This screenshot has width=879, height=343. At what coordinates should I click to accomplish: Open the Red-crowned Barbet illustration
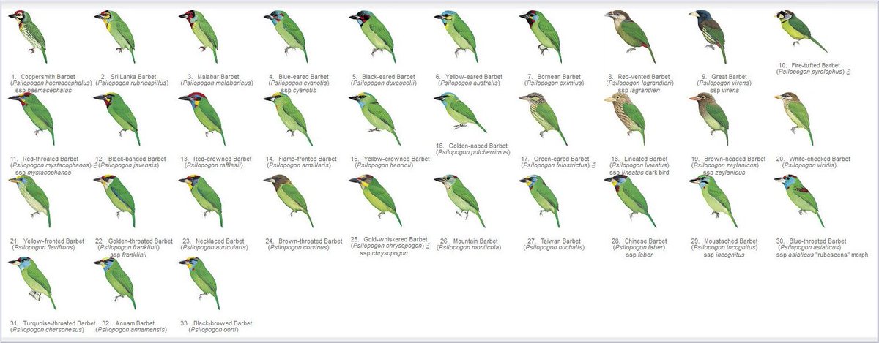tap(201, 118)
